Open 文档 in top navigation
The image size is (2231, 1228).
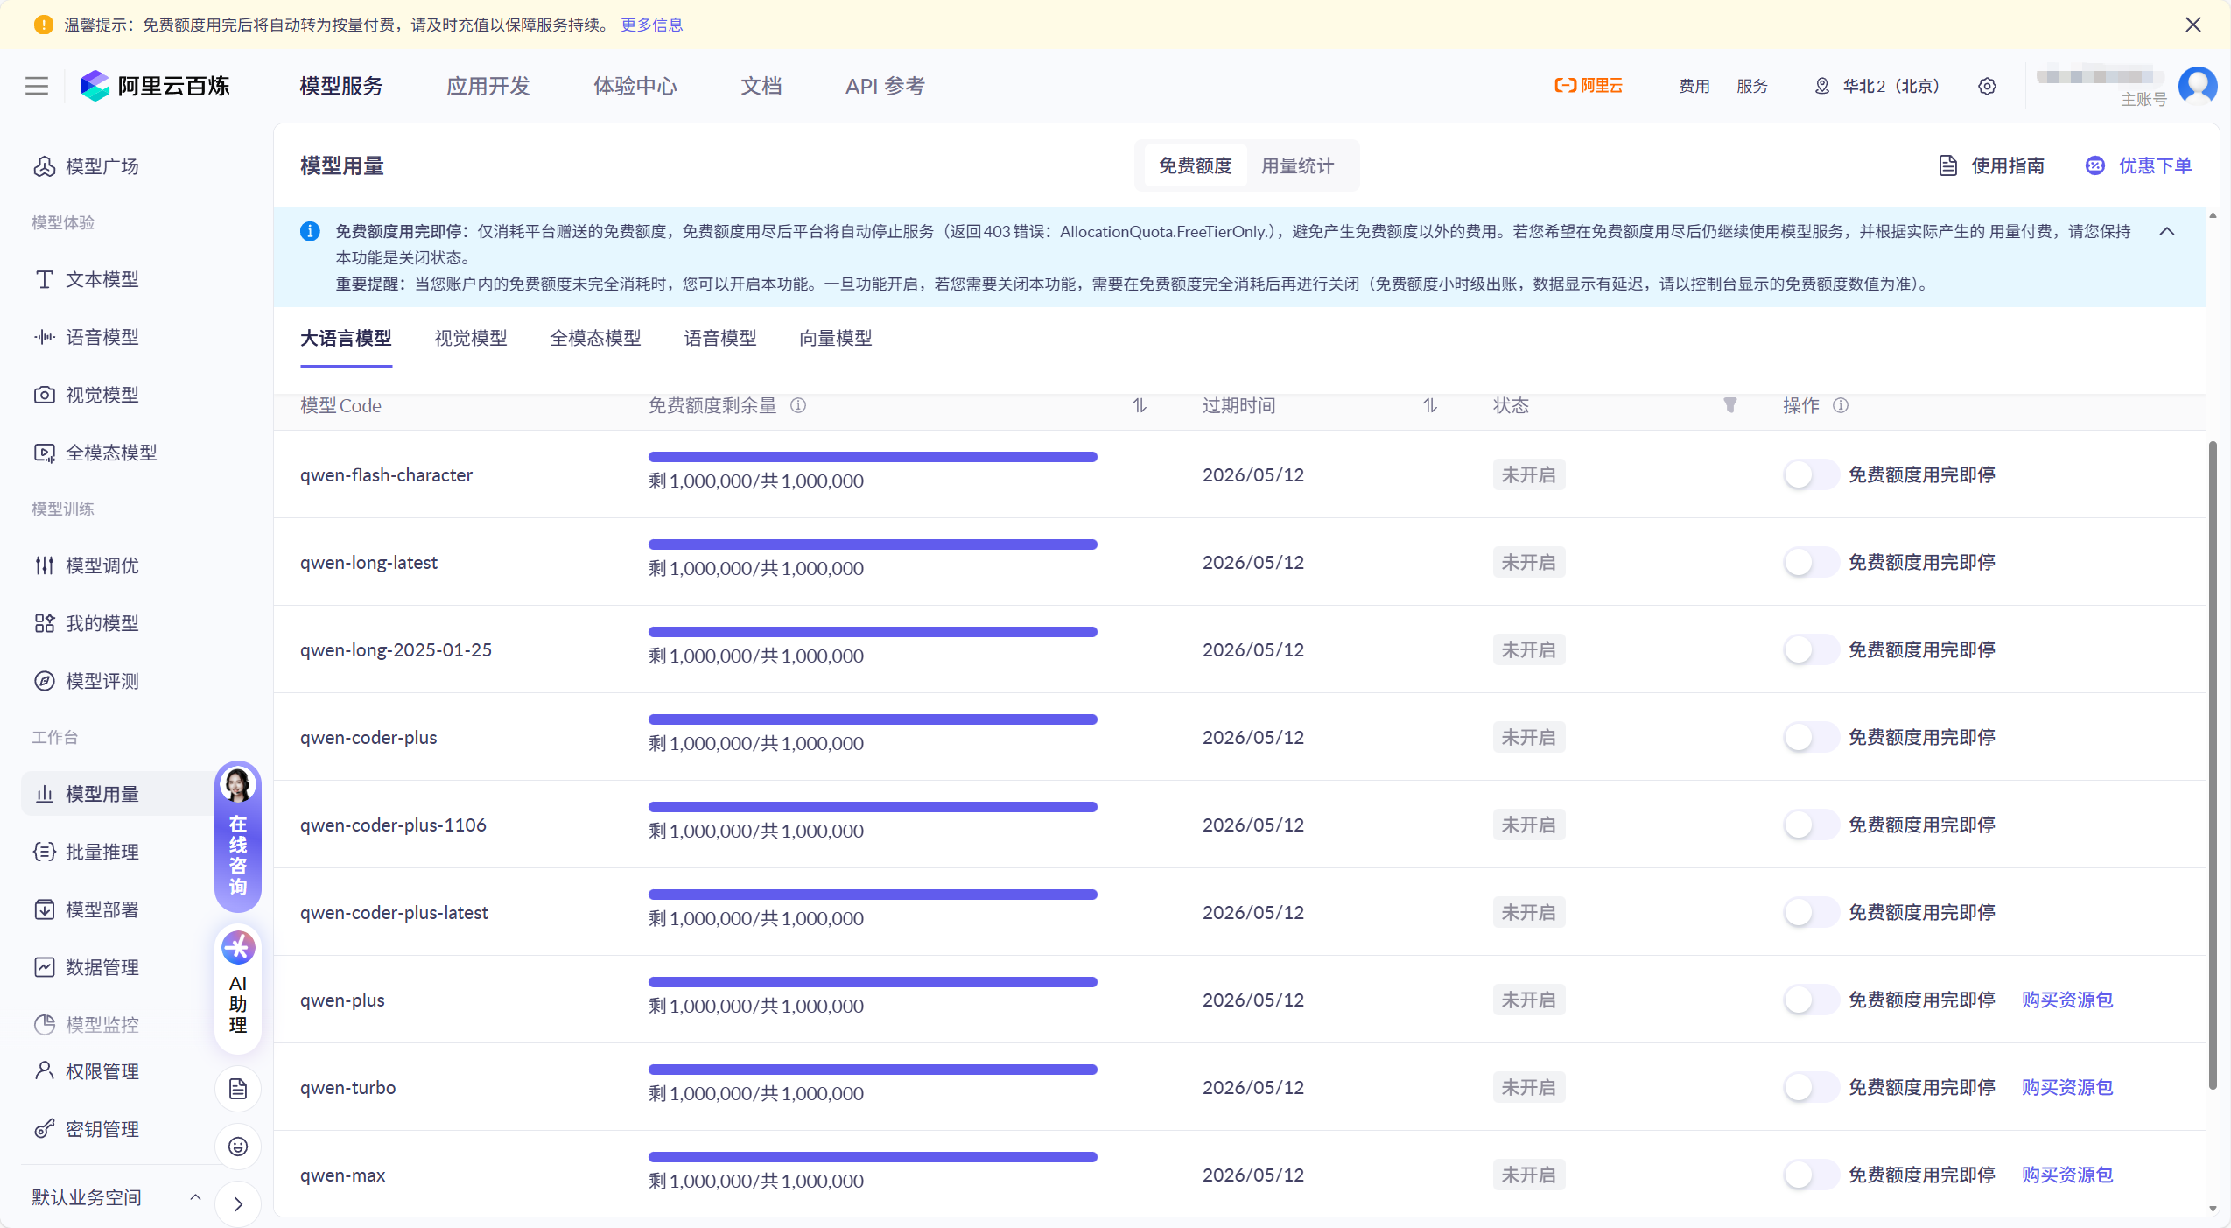(761, 86)
